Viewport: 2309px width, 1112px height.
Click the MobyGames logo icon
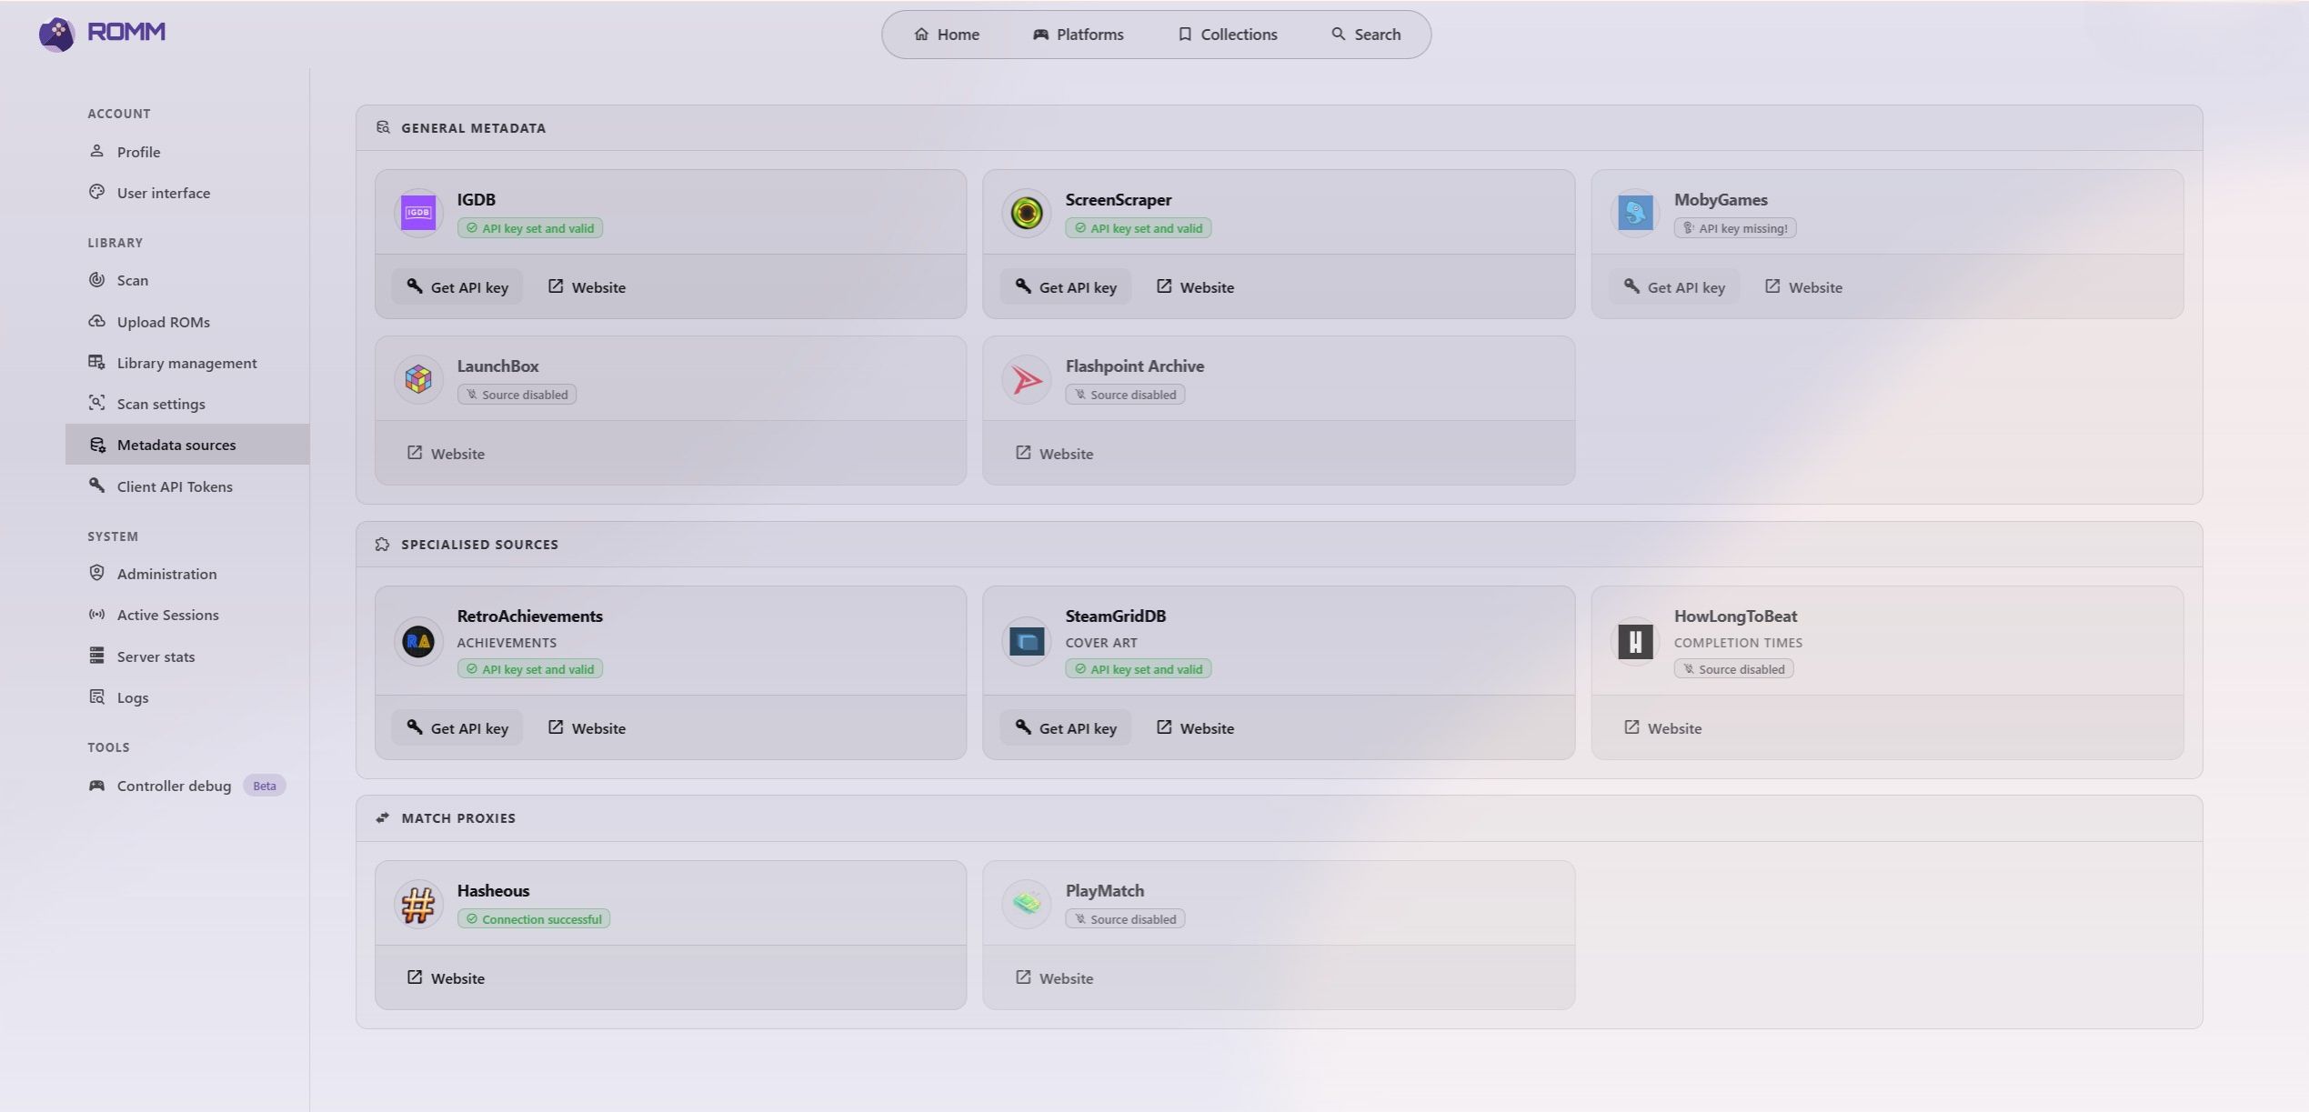tap(1635, 213)
